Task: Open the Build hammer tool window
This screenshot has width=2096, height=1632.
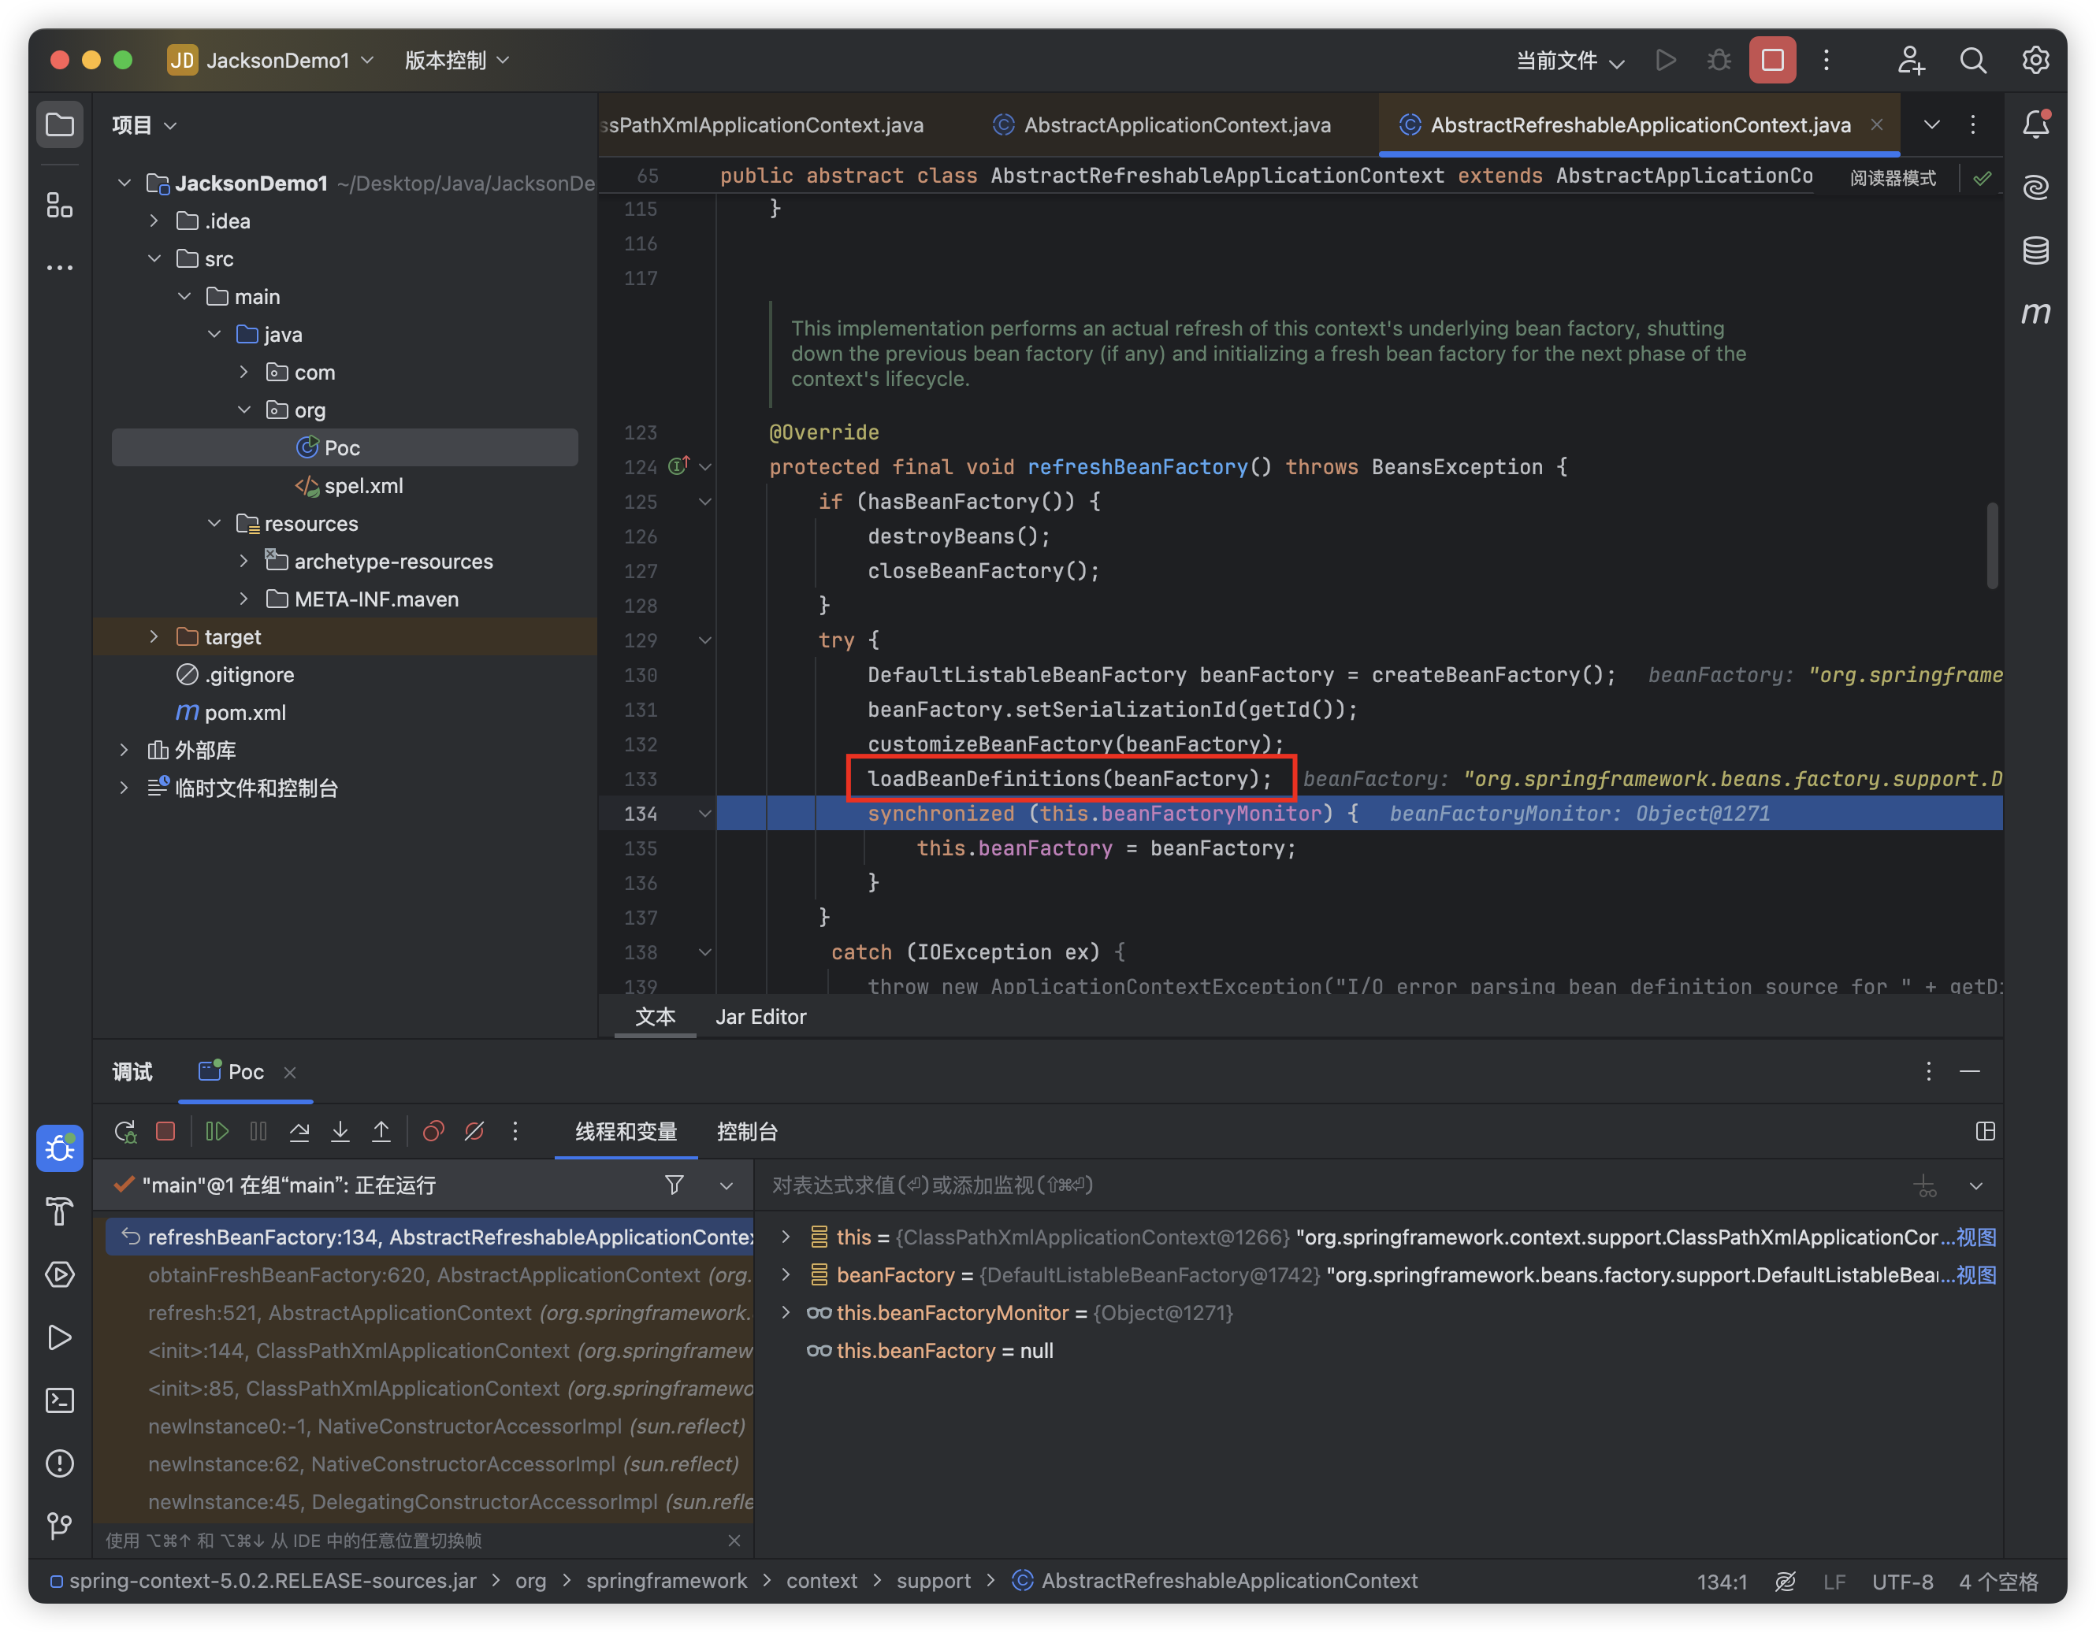Action: (60, 1211)
